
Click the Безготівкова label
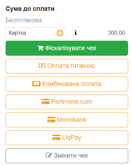point(24,20)
